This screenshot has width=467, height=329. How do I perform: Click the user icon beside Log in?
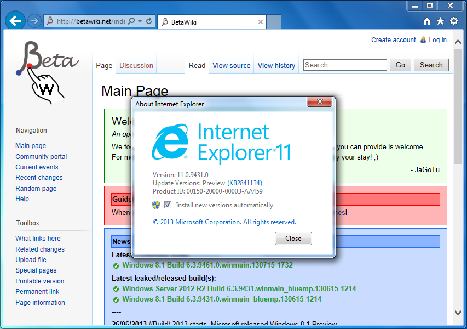[423, 39]
